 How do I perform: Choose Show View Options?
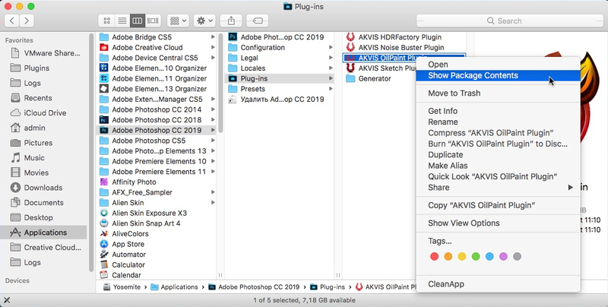point(498,223)
